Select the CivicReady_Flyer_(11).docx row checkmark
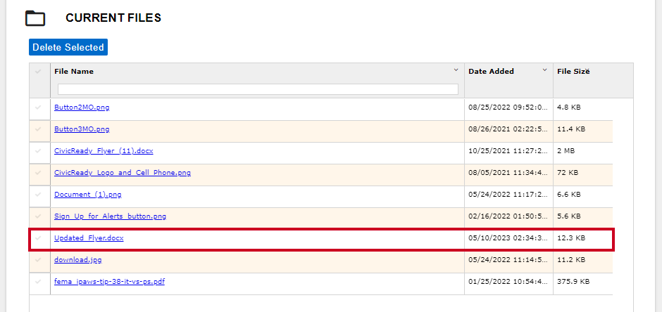The image size is (662, 312). click(x=38, y=151)
